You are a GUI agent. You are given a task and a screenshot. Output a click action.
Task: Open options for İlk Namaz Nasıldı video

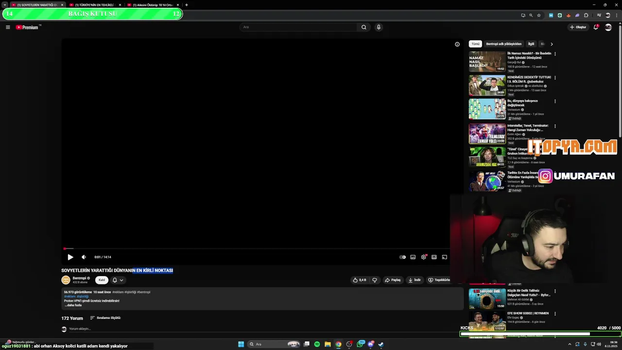[555, 53]
